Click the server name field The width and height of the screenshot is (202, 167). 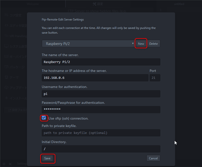(x=101, y=62)
